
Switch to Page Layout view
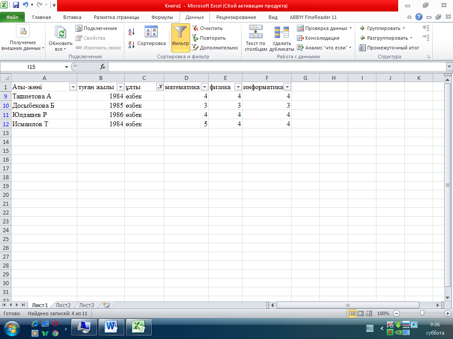361,313
